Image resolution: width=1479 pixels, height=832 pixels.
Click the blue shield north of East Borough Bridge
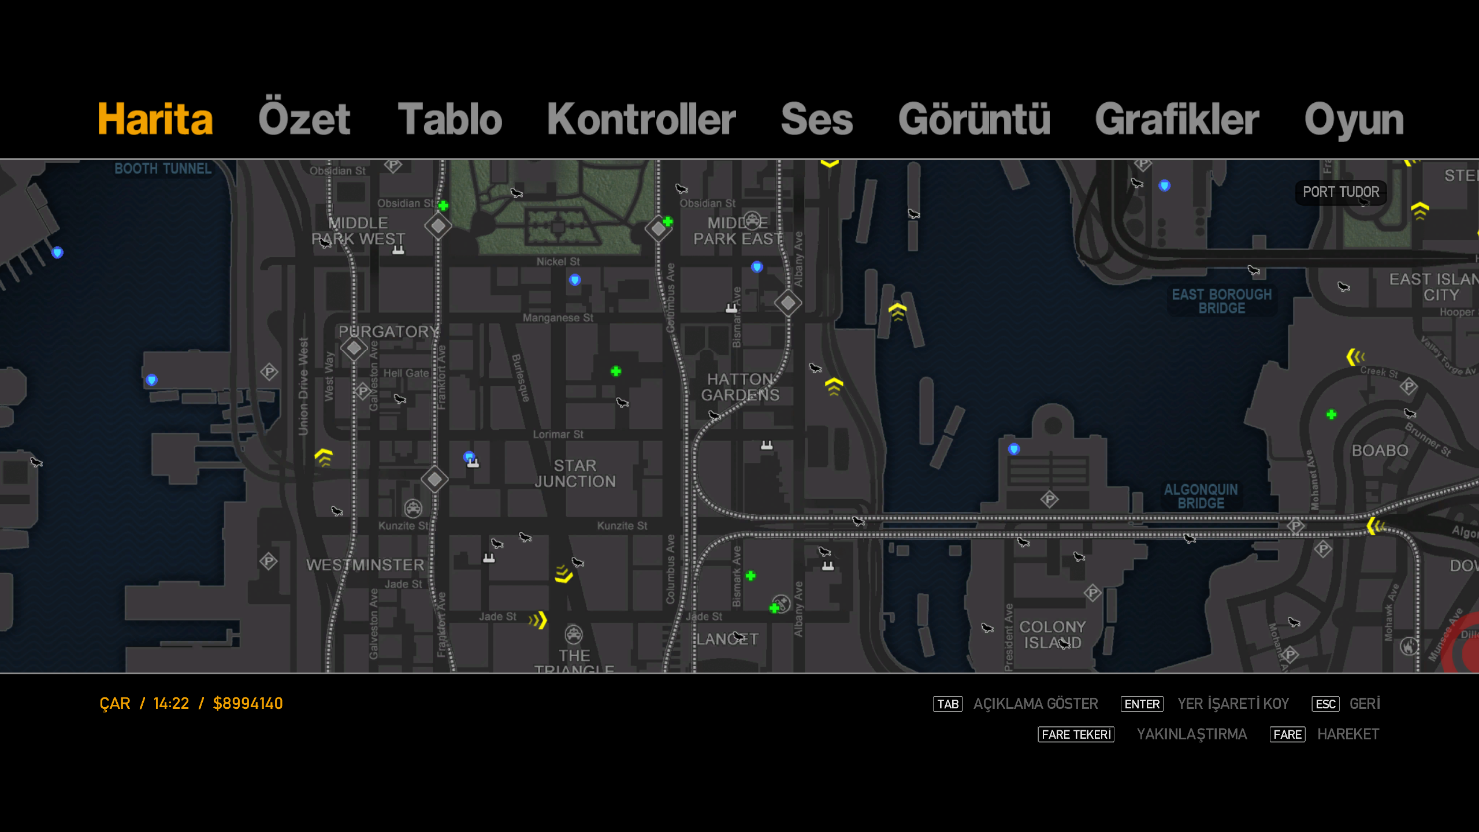point(1164,185)
